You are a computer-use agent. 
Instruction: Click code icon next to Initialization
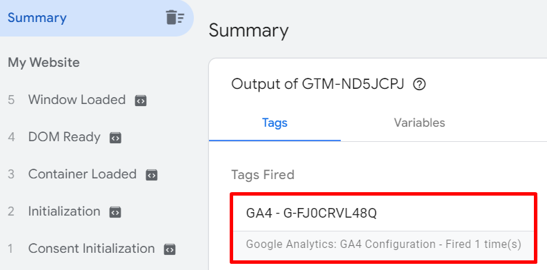(115, 212)
